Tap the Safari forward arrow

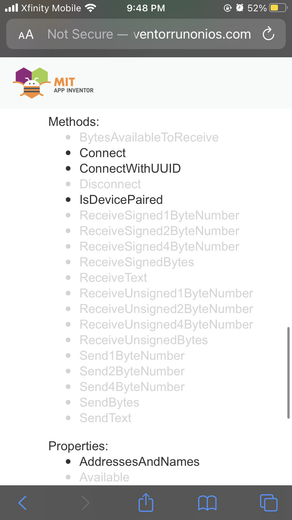(85, 502)
